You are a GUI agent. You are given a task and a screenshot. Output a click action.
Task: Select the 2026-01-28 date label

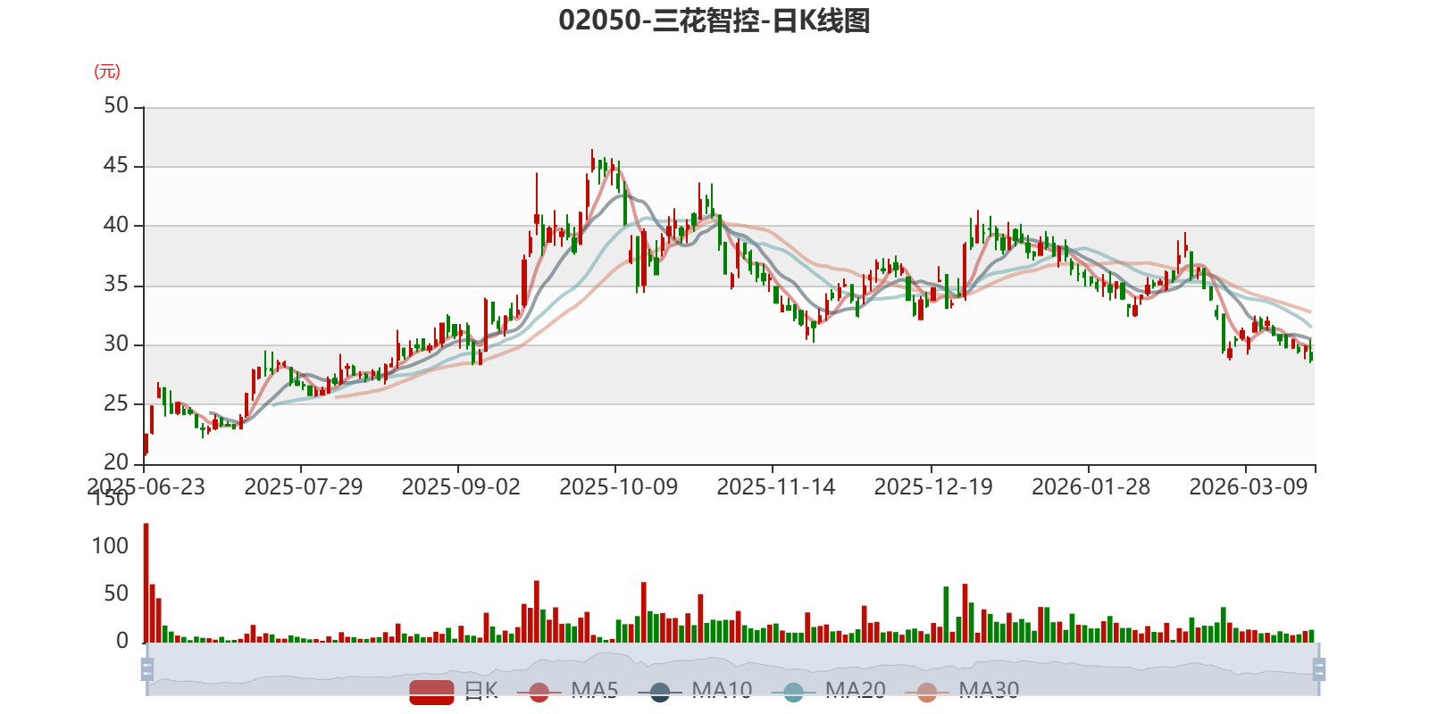[x=1091, y=487]
